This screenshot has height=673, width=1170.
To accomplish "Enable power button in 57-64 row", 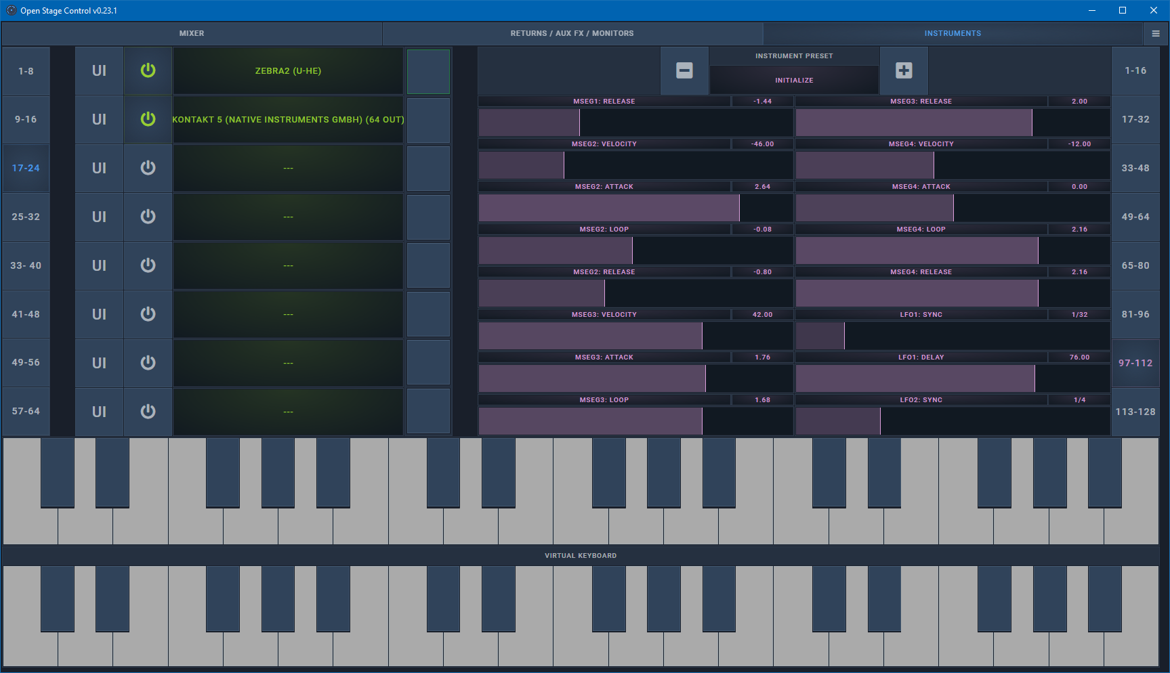I will 148,412.
